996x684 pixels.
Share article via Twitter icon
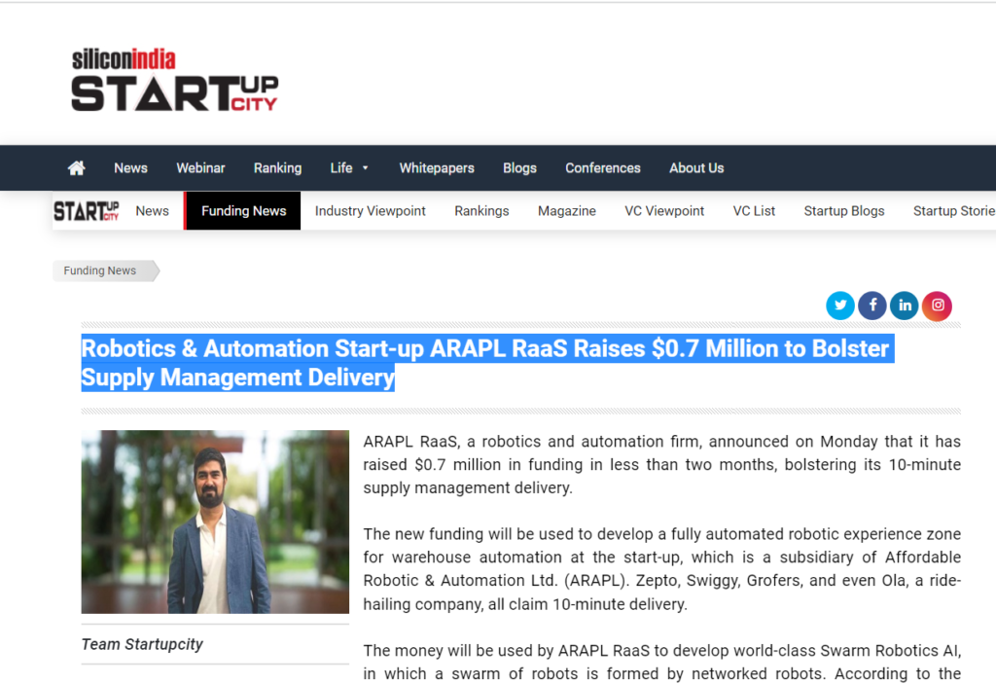pyautogui.click(x=839, y=306)
